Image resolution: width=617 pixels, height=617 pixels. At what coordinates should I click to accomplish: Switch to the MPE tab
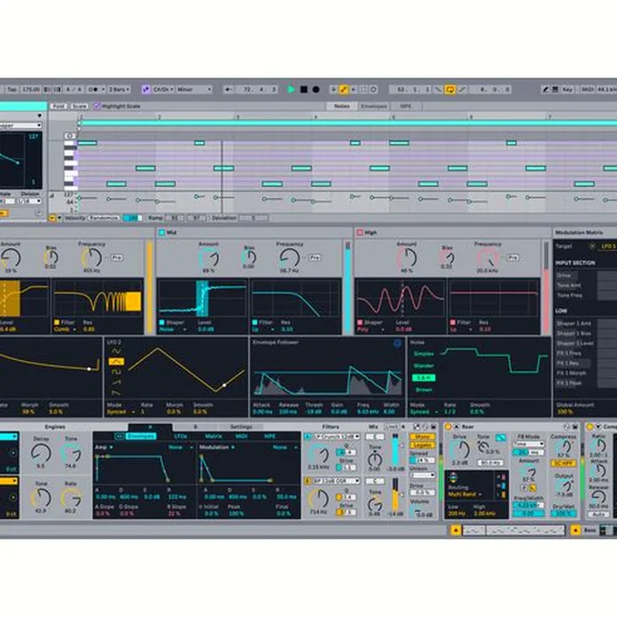point(405,106)
